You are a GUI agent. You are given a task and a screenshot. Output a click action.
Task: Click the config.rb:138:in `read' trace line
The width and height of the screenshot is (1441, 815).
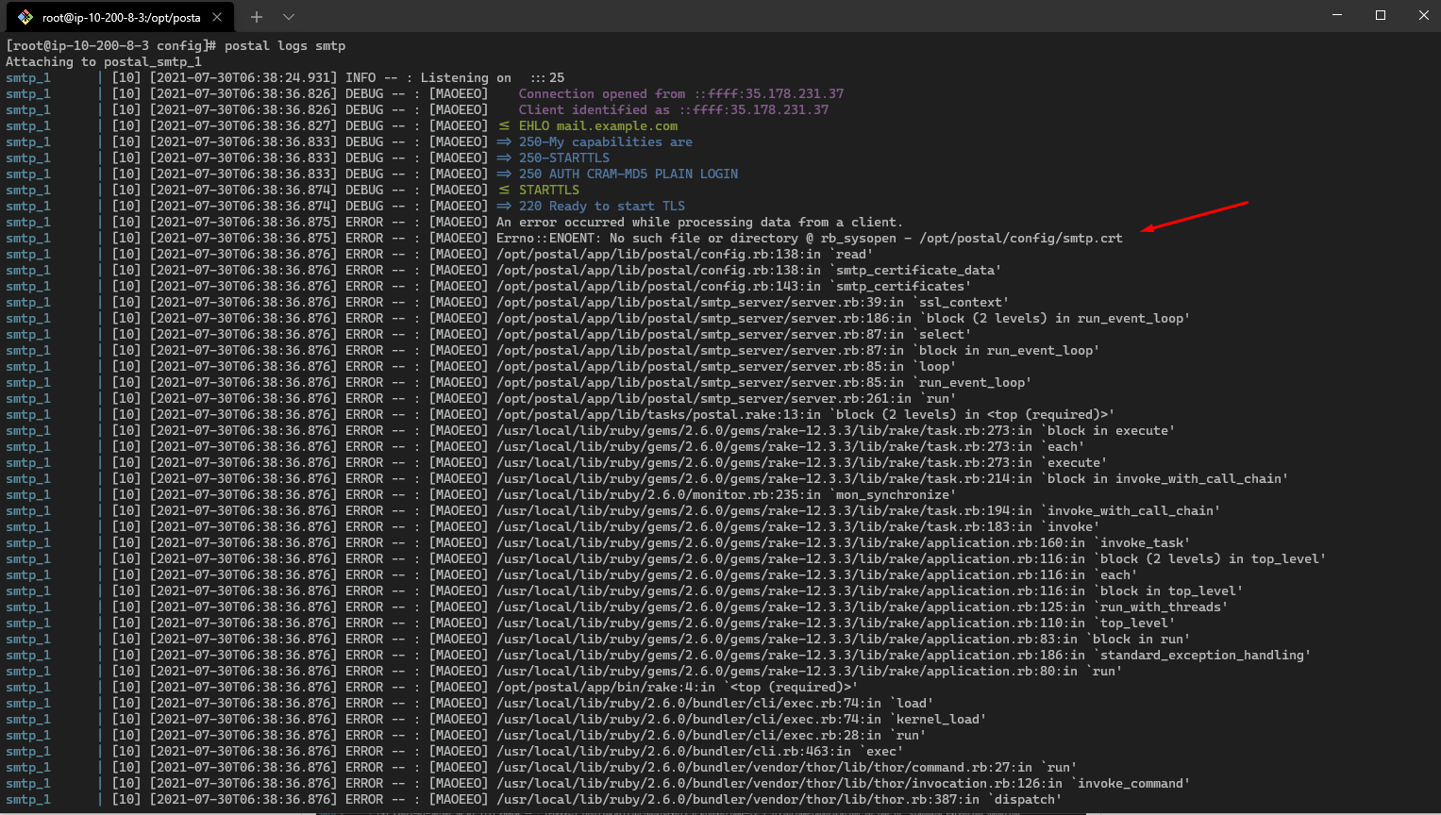click(x=685, y=254)
